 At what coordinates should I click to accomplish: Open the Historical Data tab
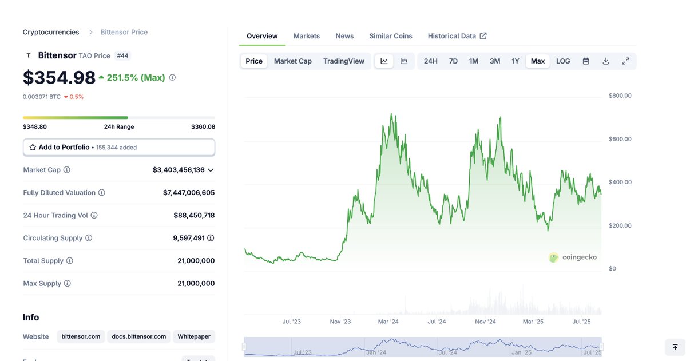click(x=457, y=36)
